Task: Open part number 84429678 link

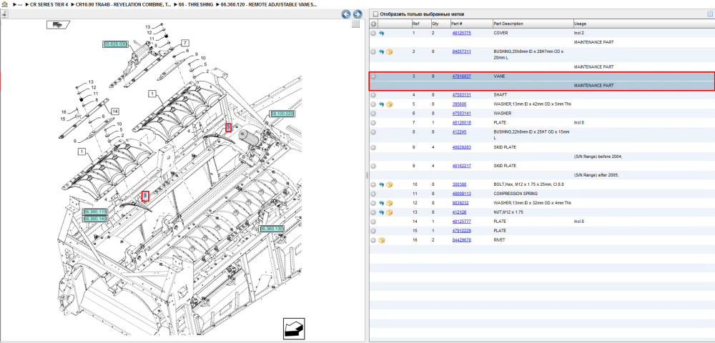Action: (x=461, y=240)
